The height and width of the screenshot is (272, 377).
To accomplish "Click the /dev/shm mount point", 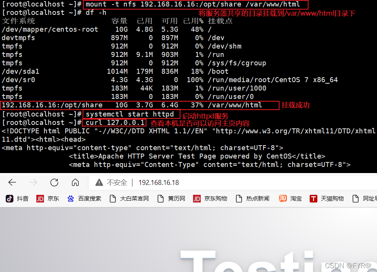I will point(224,46).
